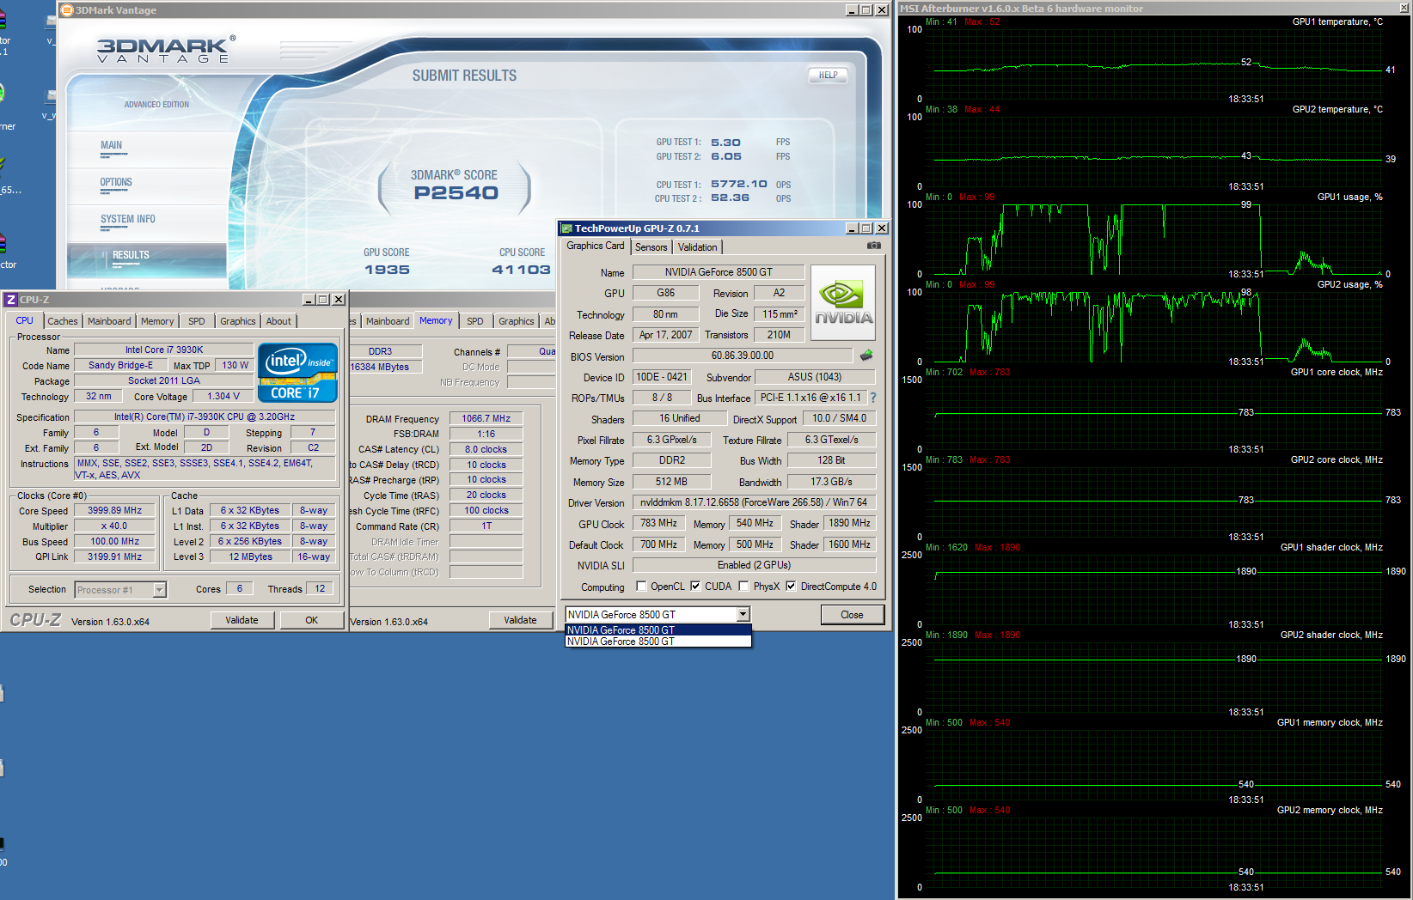Select the highlighted NVIDIA GeForce 8500 GT entry
Viewport: 1413px width, 900px height.
[658, 630]
